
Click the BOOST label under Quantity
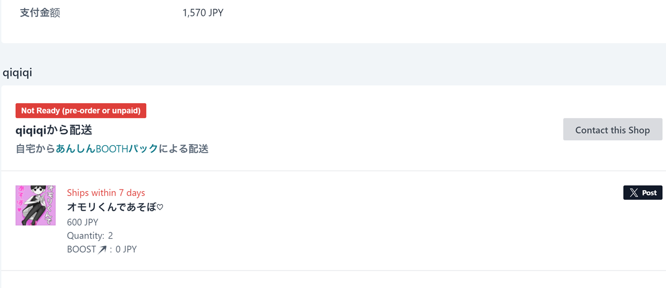click(x=81, y=249)
